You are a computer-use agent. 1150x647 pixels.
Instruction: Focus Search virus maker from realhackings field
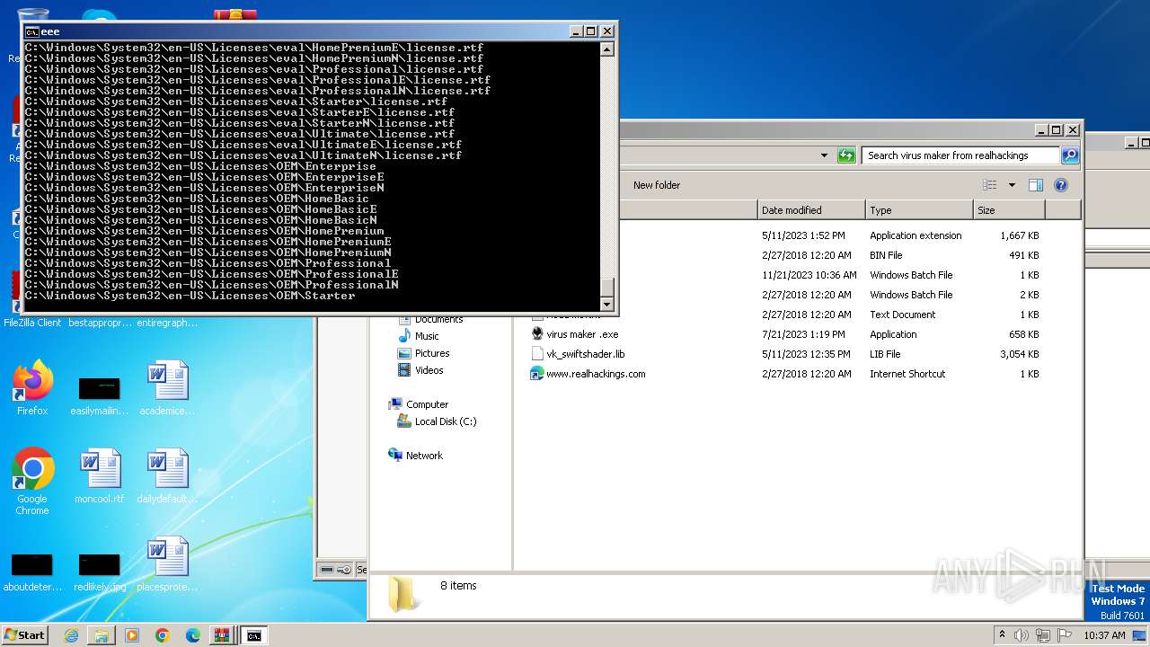(x=960, y=155)
